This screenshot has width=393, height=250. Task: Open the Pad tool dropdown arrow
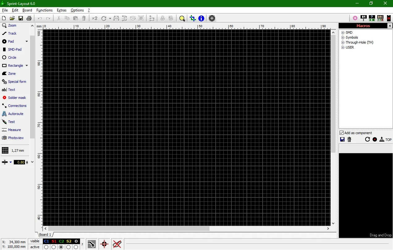click(27, 41)
